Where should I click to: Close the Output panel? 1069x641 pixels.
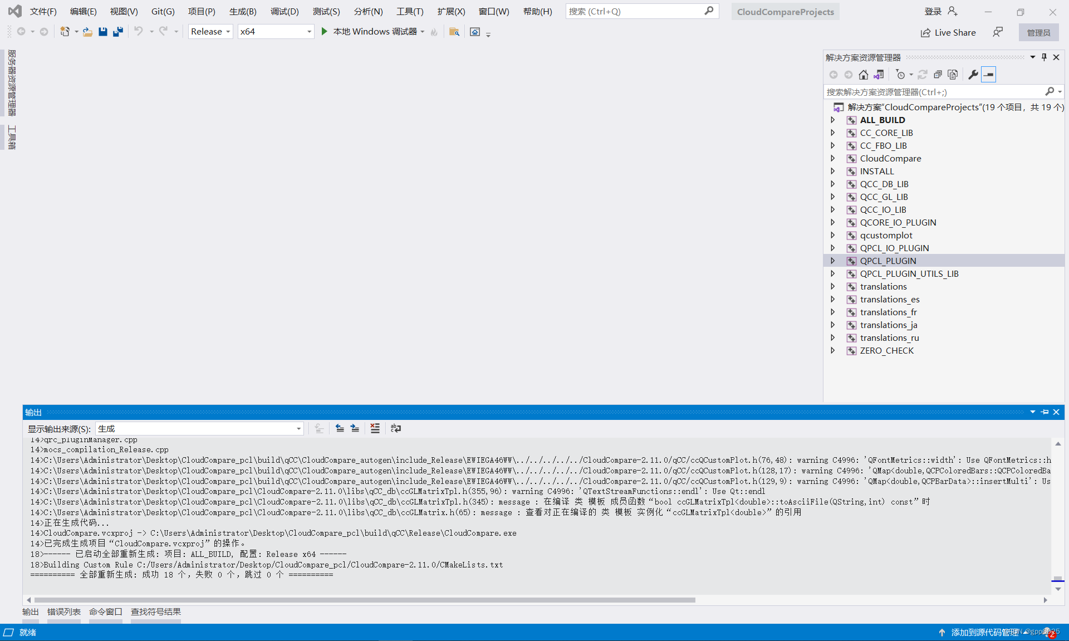pos(1056,412)
